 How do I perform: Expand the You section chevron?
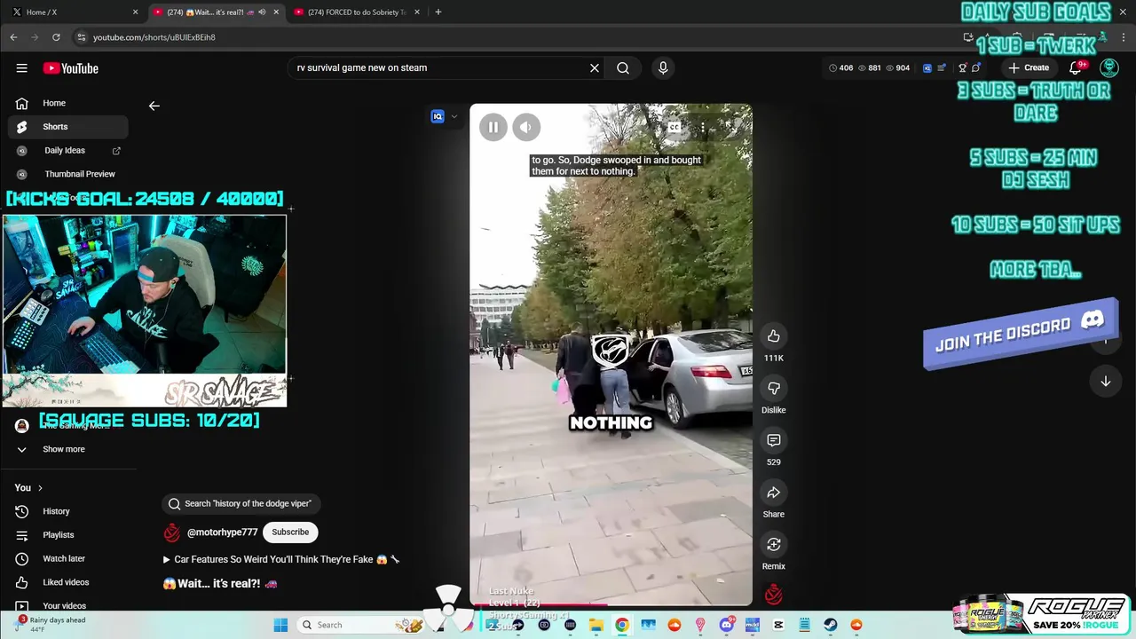click(x=40, y=487)
